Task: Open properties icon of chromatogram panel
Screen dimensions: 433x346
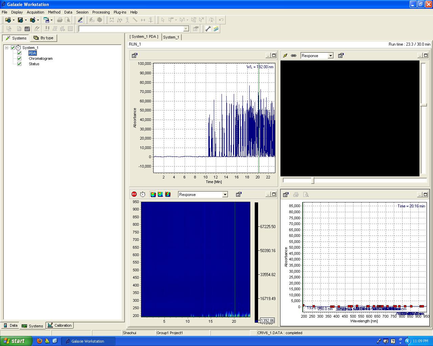Action: coord(134,56)
